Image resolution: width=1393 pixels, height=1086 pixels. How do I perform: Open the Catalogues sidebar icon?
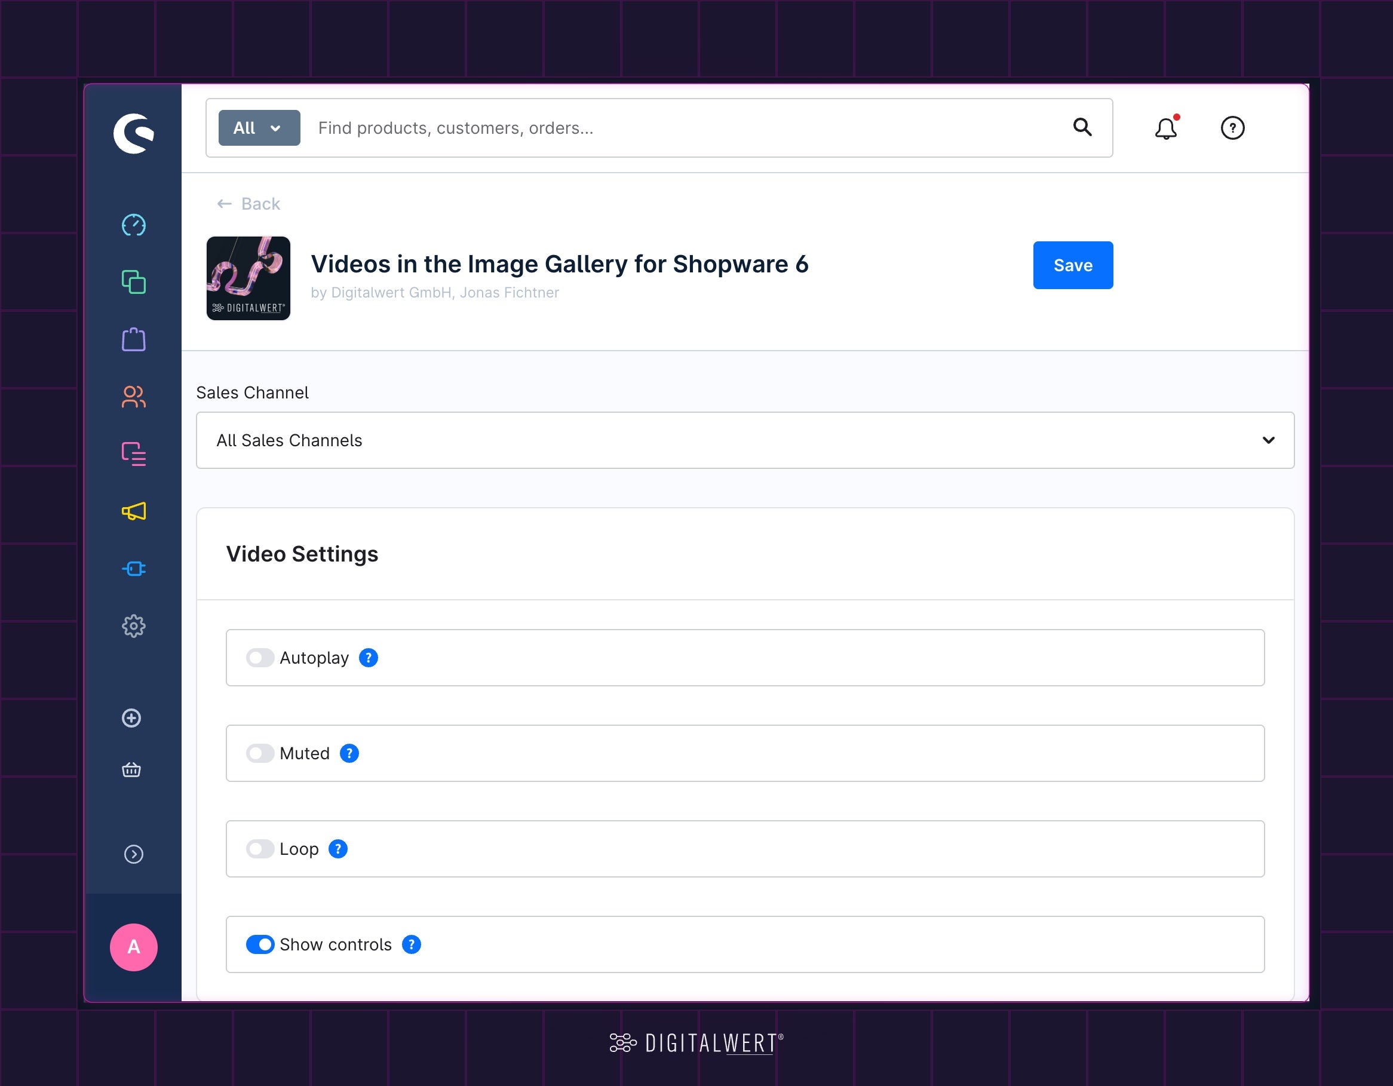tap(133, 282)
